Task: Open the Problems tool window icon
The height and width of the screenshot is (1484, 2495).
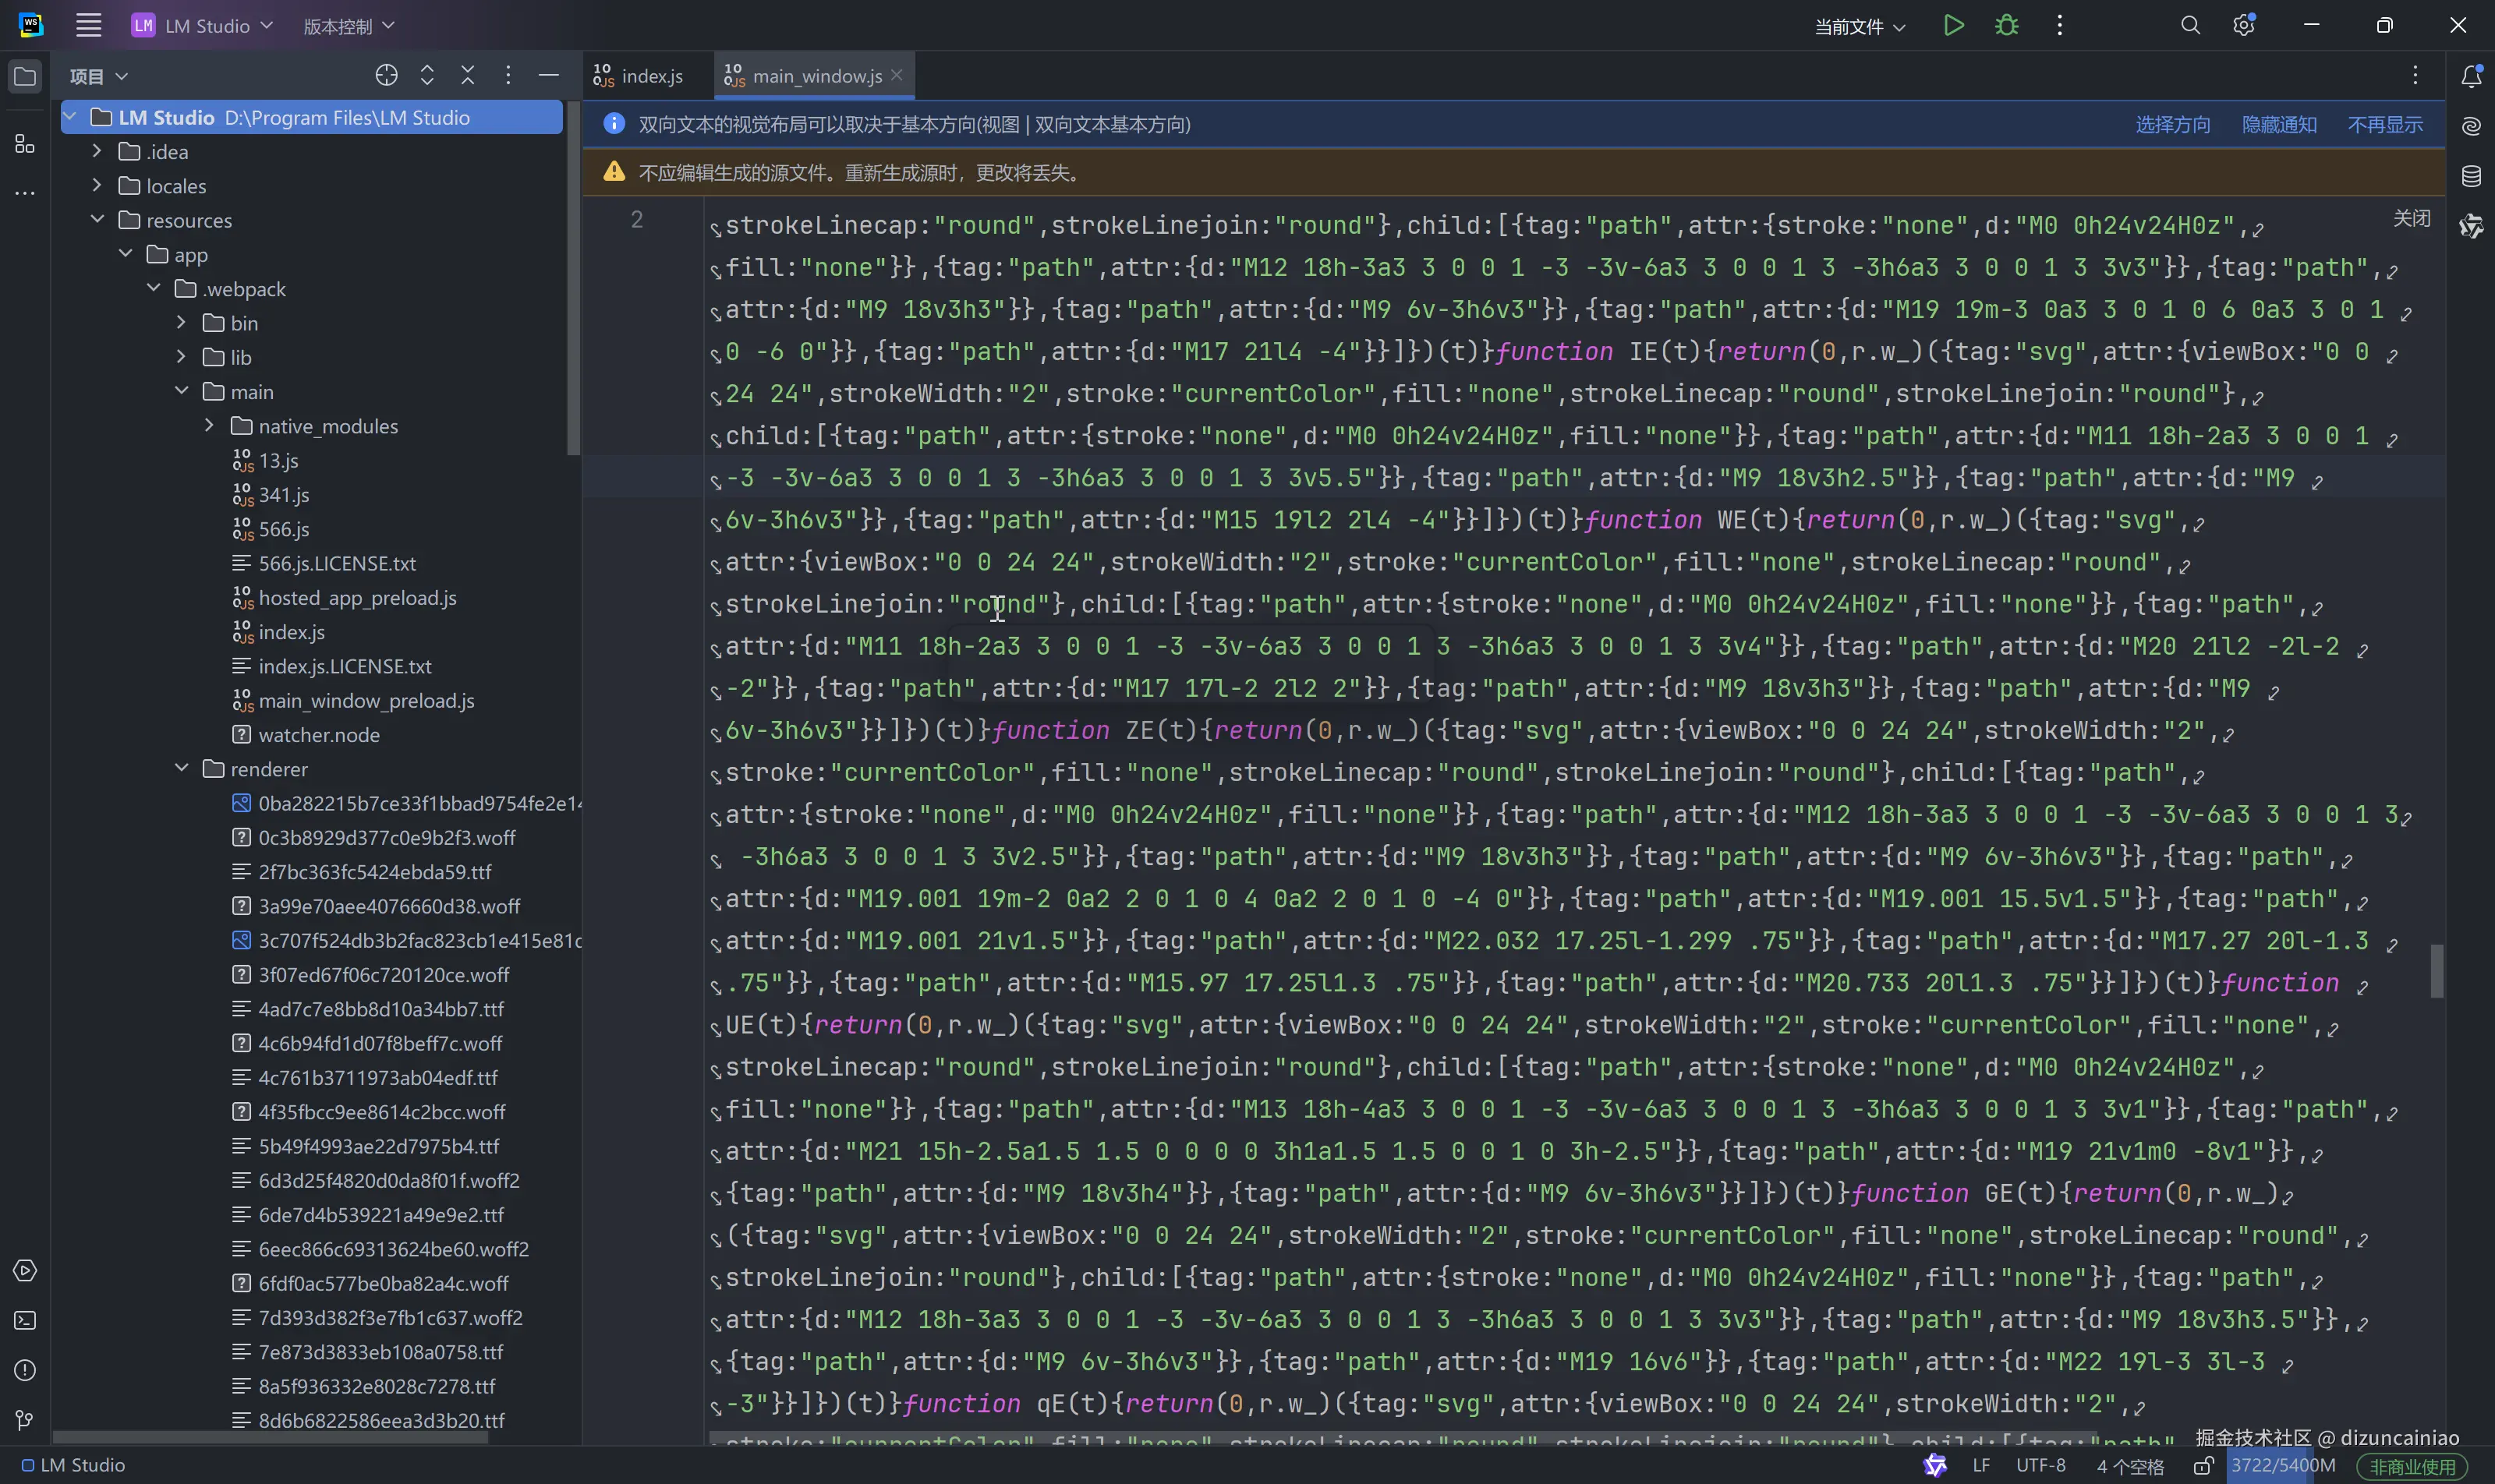Action: (25, 1370)
